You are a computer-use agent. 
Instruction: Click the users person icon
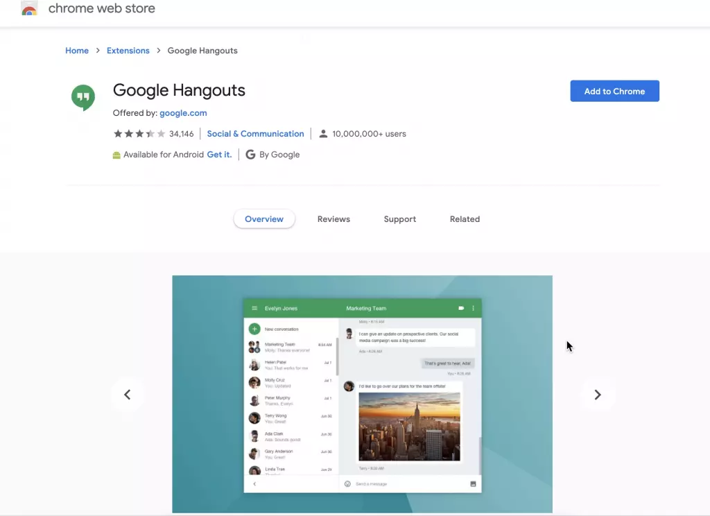(x=323, y=134)
